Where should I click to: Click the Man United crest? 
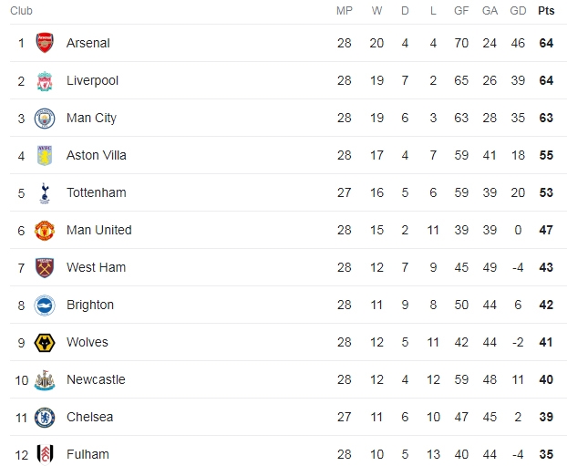(45, 231)
